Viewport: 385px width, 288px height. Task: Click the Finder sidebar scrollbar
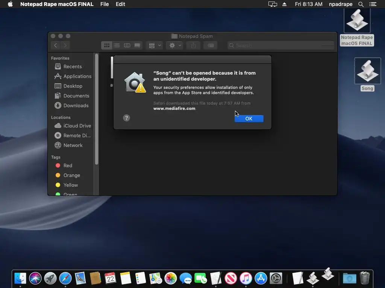[97, 109]
